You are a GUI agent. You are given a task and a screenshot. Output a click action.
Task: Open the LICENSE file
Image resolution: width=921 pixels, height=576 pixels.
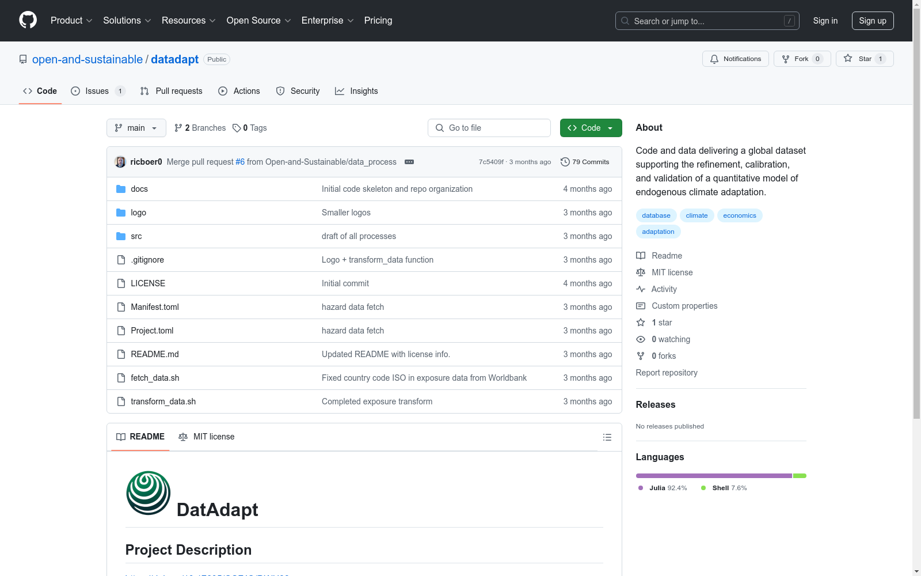148,283
